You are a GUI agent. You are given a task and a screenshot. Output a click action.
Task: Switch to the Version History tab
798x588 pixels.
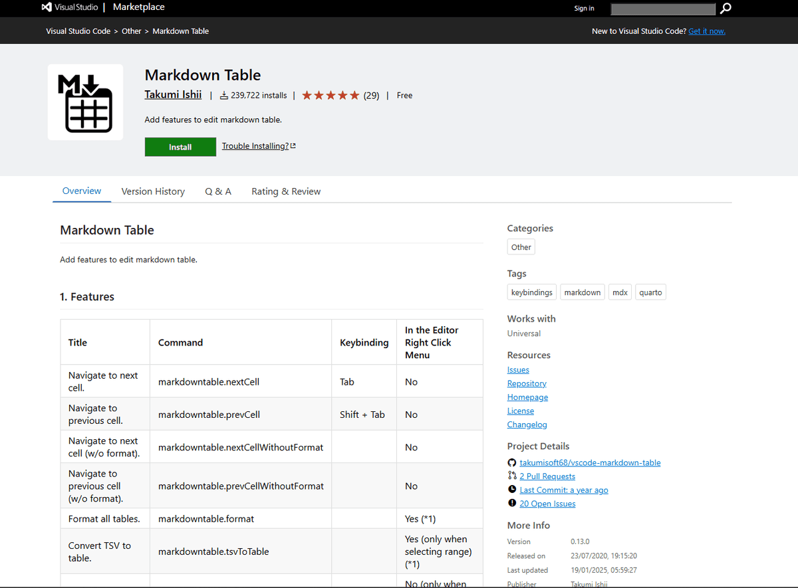click(x=153, y=191)
